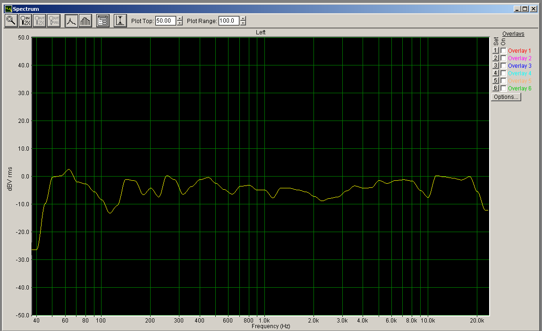
Task: Enable Overlay 6 checkbox
Action: click(x=503, y=89)
